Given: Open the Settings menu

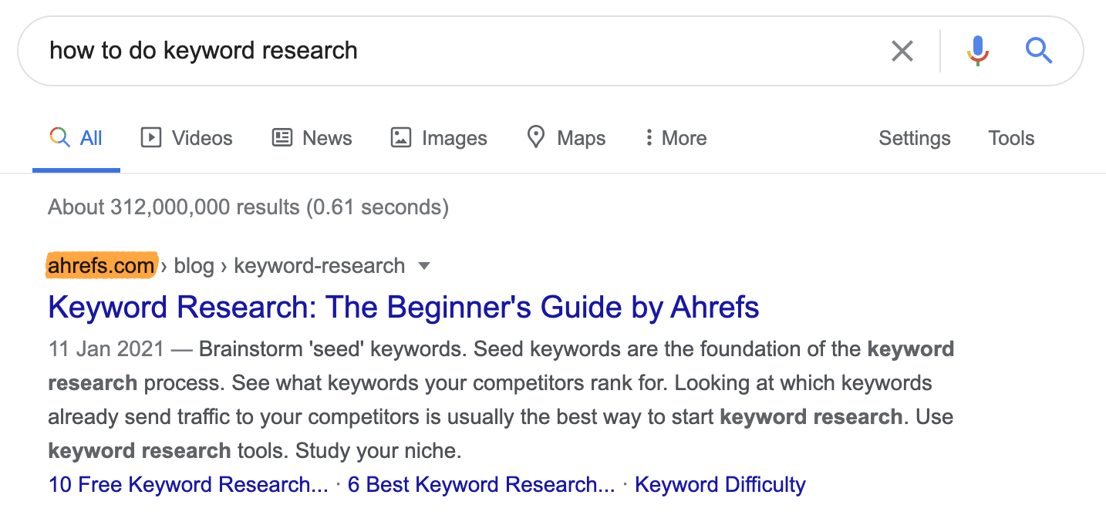Looking at the screenshot, I should [x=914, y=138].
